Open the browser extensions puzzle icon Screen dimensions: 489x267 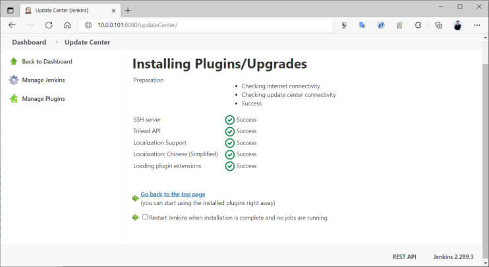pos(418,25)
